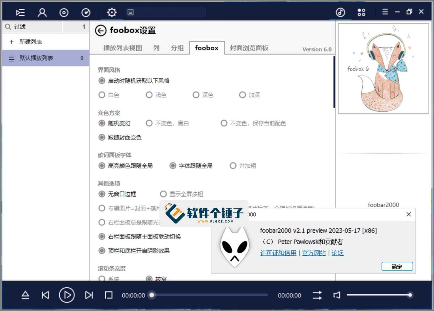
Task: Open the hamburger main menu icon
Action: click(385, 12)
